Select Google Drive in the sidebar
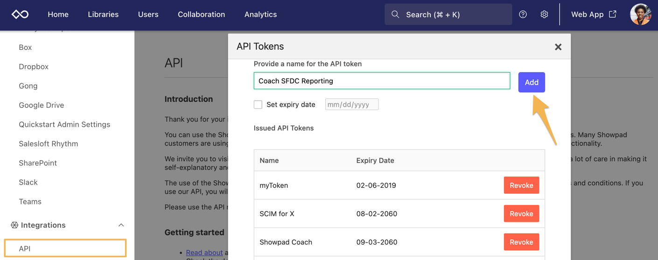Viewport: 658px width, 260px height. pyautogui.click(x=42, y=105)
